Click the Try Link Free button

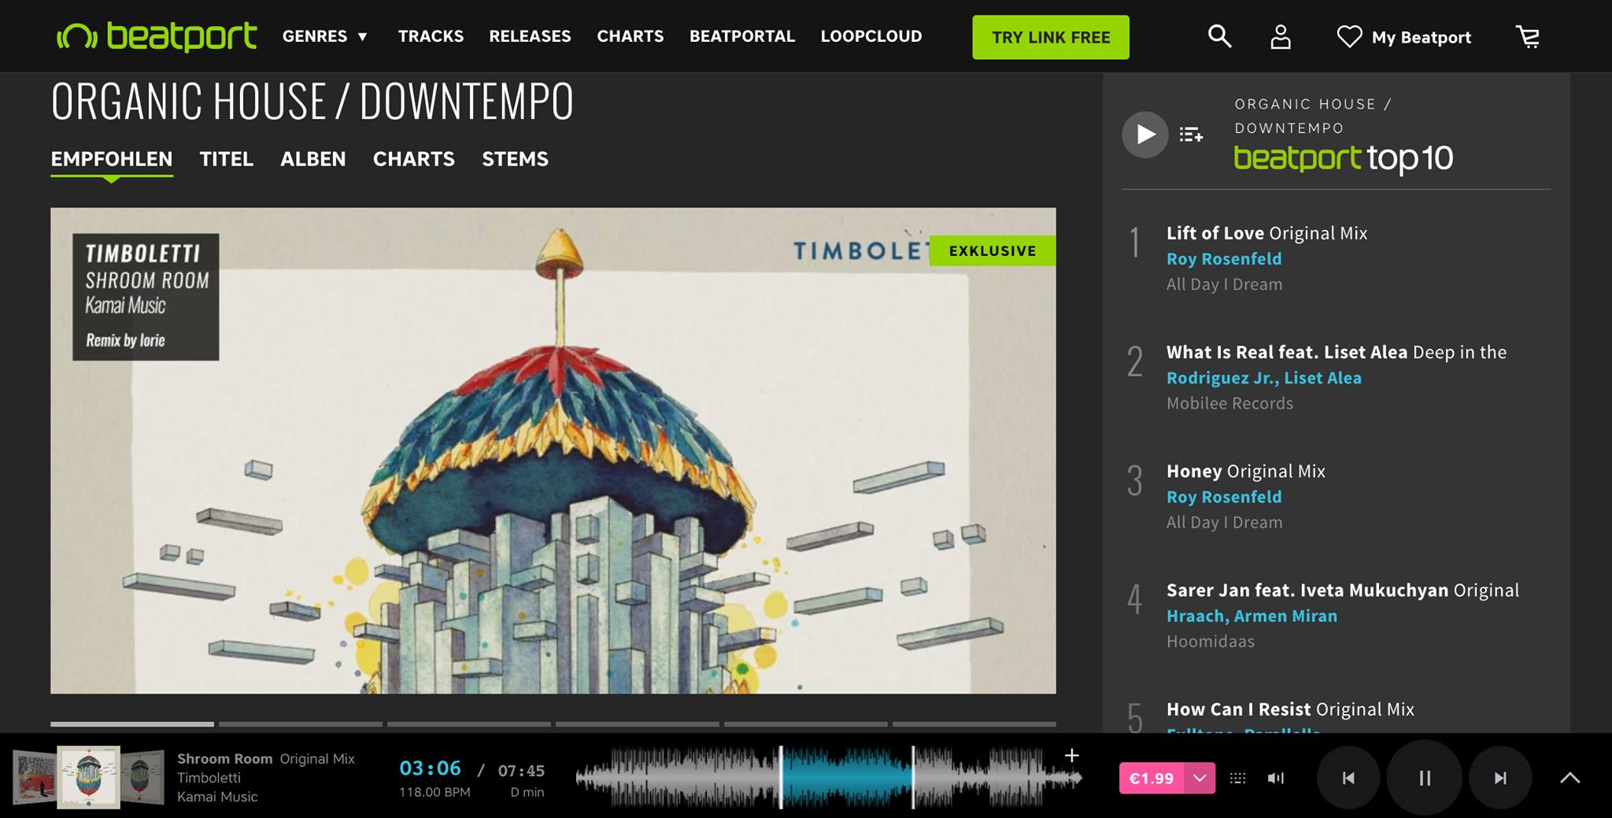pyautogui.click(x=1051, y=37)
